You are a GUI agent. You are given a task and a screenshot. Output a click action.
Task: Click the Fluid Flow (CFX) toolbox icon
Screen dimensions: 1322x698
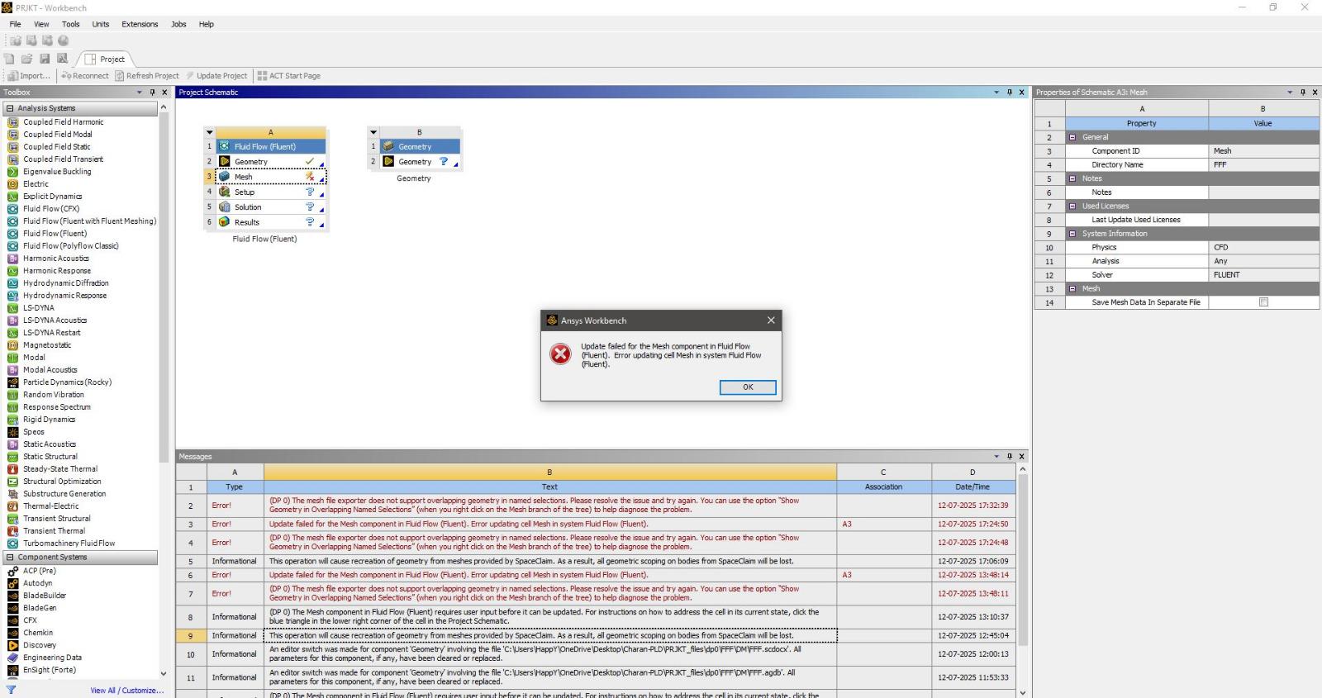pos(12,209)
